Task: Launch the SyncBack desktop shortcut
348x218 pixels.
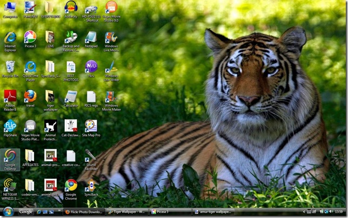Action: tap(91, 187)
